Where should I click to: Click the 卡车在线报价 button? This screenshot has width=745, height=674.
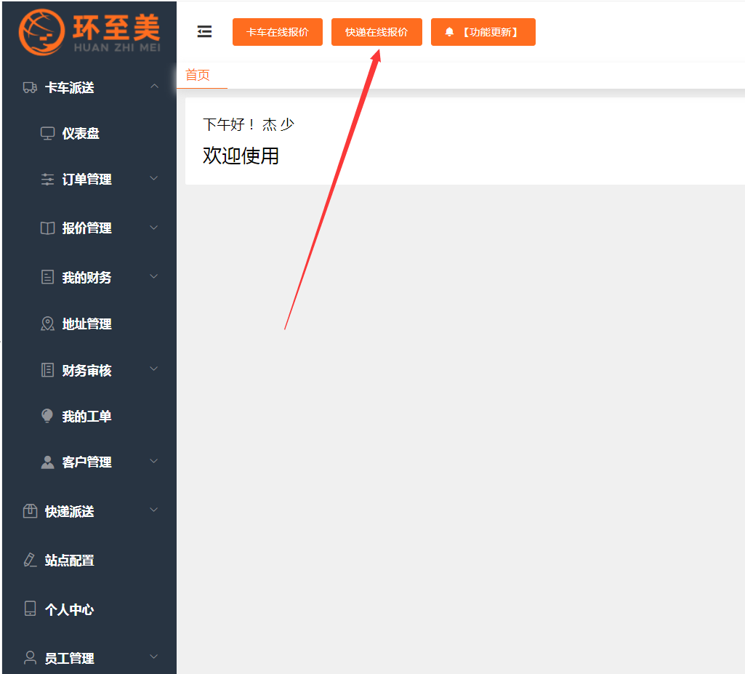coord(277,32)
